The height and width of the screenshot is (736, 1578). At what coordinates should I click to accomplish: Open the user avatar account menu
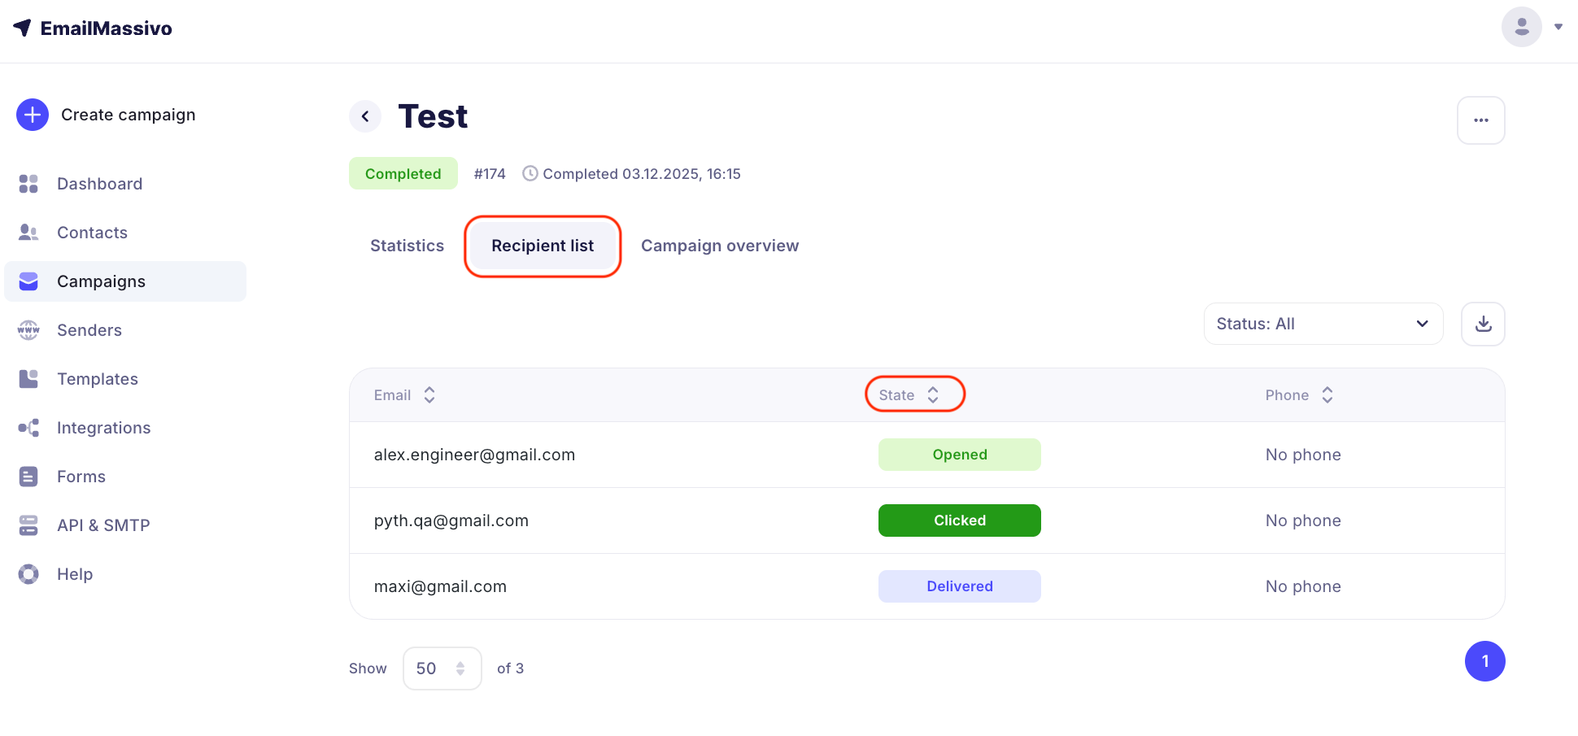[x=1522, y=27]
